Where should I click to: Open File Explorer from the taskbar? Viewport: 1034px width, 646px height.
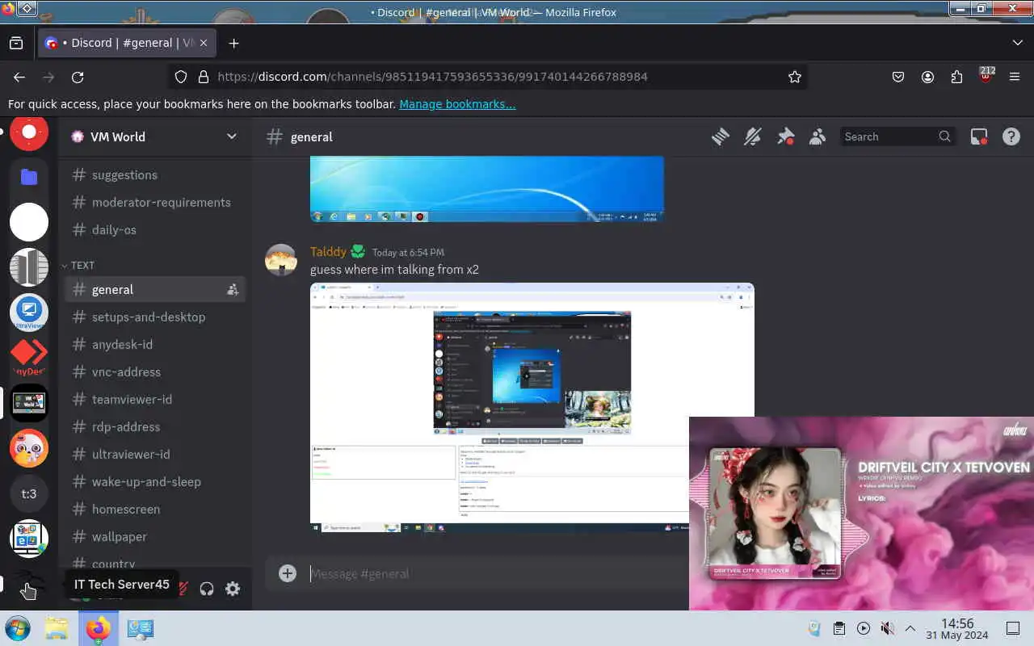point(57,628)
